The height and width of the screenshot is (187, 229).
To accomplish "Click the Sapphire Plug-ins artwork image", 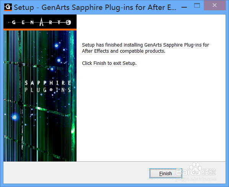I will (x=40, y=96).
